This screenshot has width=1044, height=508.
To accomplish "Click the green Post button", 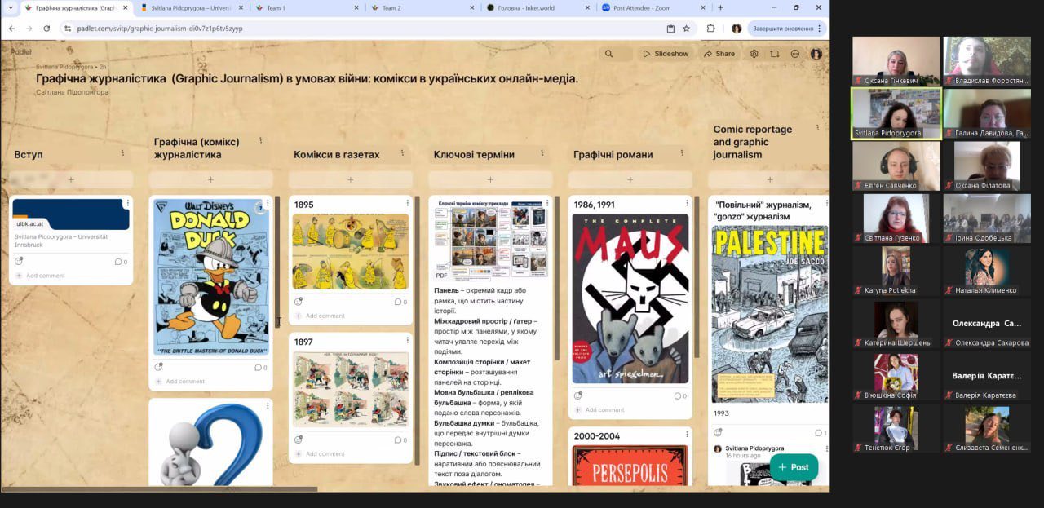I will [794, 467].
